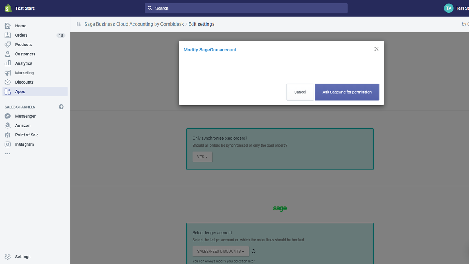The width and height of the screenshot is (469, 264).
Task: Open the Home section in the sidebar
Action: (21, 26)
